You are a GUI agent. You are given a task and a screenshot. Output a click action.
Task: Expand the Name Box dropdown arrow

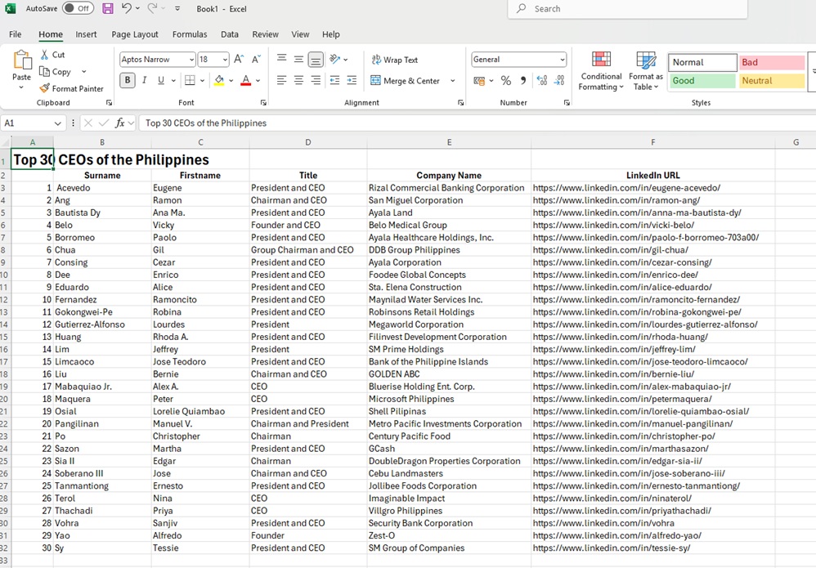pyautogui.click(x=57, y=123)
